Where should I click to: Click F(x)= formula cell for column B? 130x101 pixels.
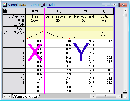pos(58,29)
